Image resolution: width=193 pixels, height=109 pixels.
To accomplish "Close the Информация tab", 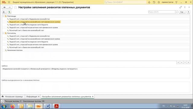I will [39, 97].
